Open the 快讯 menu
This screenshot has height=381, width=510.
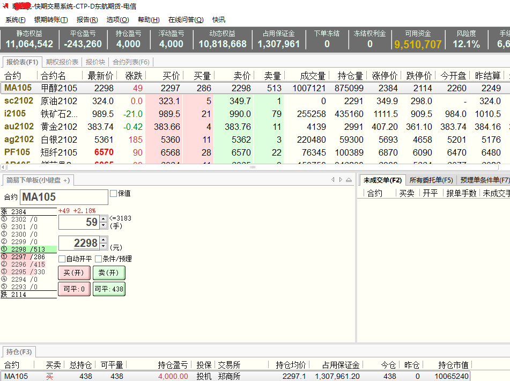[219, 20]
